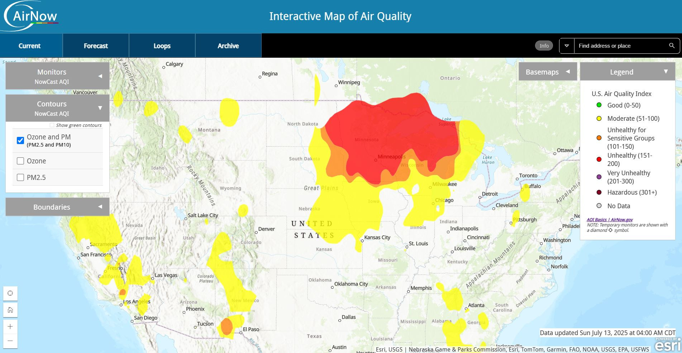682x353 pixels.
Task: Collapse the Legend panel
Action: pos(628,72)
